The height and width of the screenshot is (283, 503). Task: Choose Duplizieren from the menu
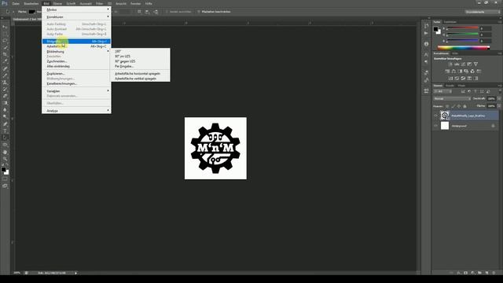(76, 74)
